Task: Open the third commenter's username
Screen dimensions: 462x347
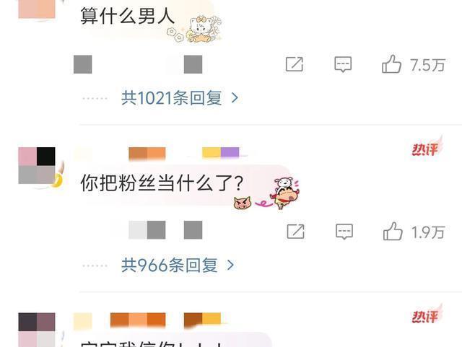Action: point(147,320)
